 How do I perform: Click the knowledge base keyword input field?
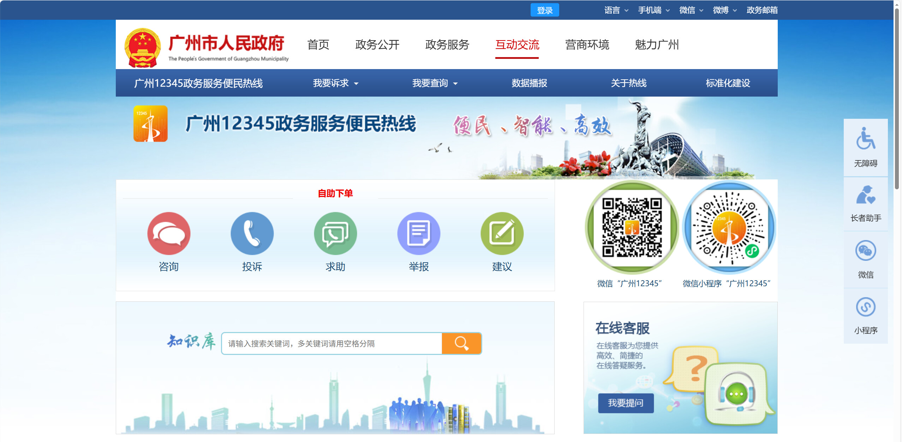(332, 343)
